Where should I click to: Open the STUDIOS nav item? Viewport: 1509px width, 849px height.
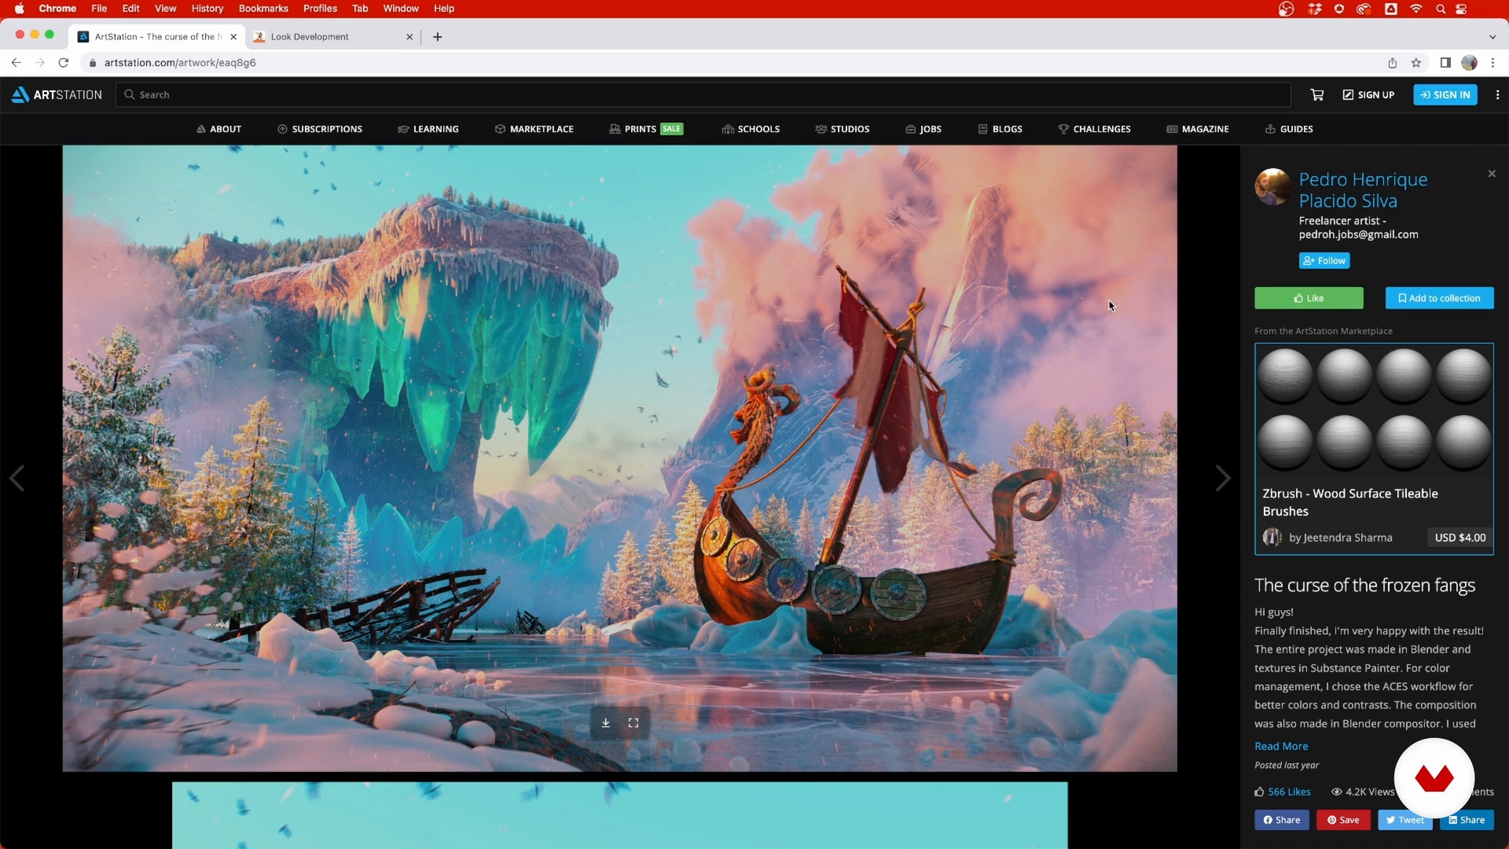click(843, 129)
